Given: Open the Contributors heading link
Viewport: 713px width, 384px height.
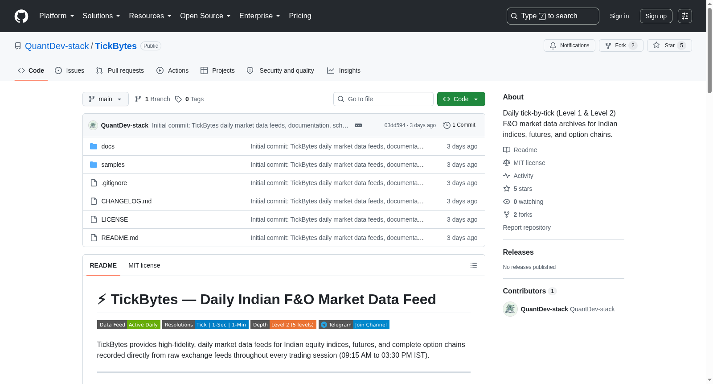Looking at the screenshot, I should pos(530,291).
